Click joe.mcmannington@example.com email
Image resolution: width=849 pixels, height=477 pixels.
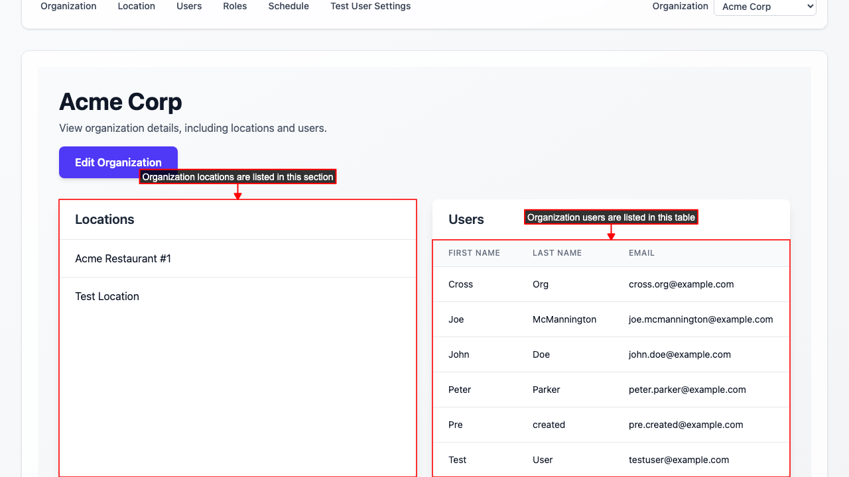pos(700,319)
